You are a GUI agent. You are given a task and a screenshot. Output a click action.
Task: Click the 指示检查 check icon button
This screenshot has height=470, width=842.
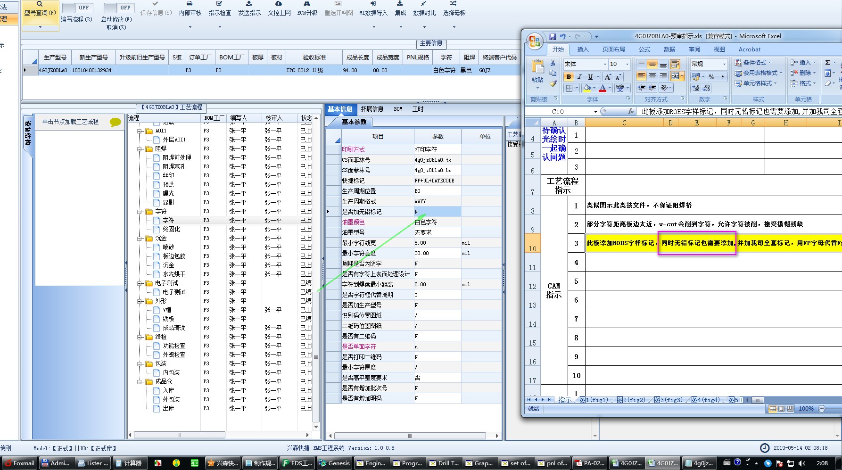[220, 9]
